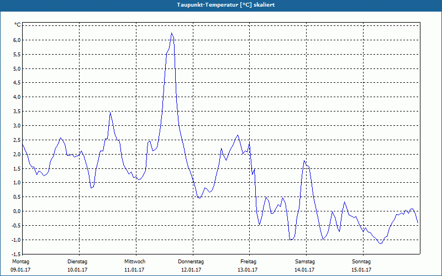Viewport: 442px width, 276px height.
Task: Click the 0,5 y-axis label
Action: pyautogui.click(x=17, y=197)
